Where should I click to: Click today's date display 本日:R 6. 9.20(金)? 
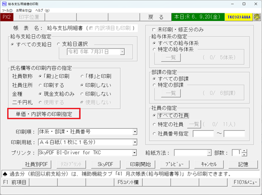click(x=198, y=17)
